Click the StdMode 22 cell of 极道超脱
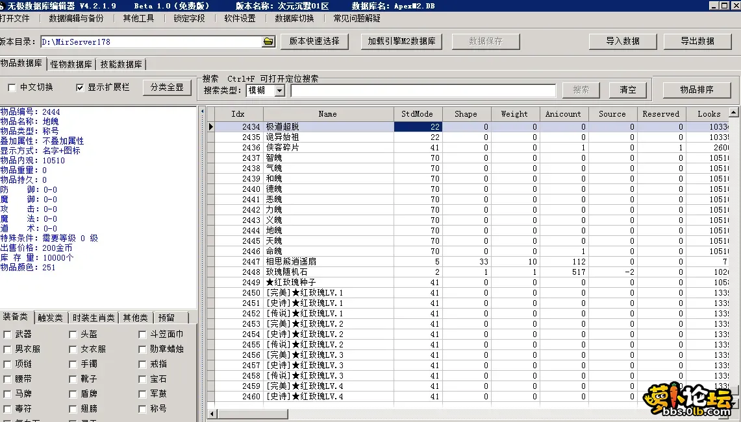 tap(418, 127)
